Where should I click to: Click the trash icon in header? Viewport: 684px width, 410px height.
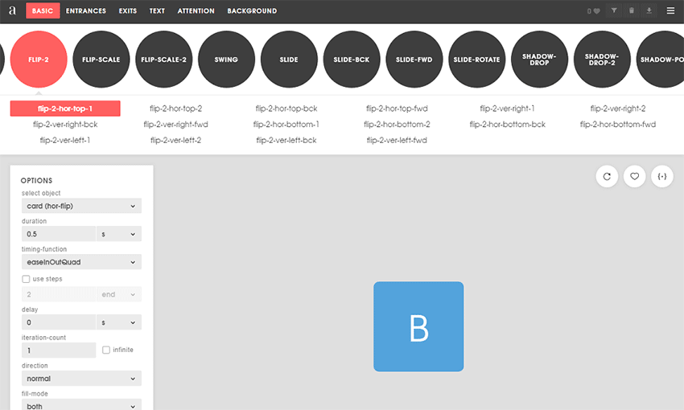pyautogui.click(x=632, y=11)
